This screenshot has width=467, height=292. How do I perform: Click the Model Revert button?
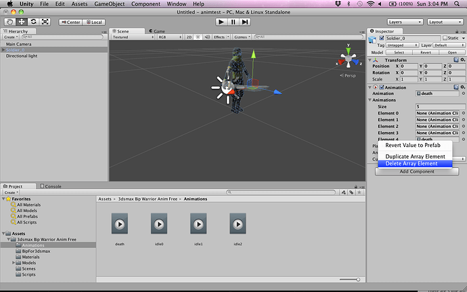426,52
